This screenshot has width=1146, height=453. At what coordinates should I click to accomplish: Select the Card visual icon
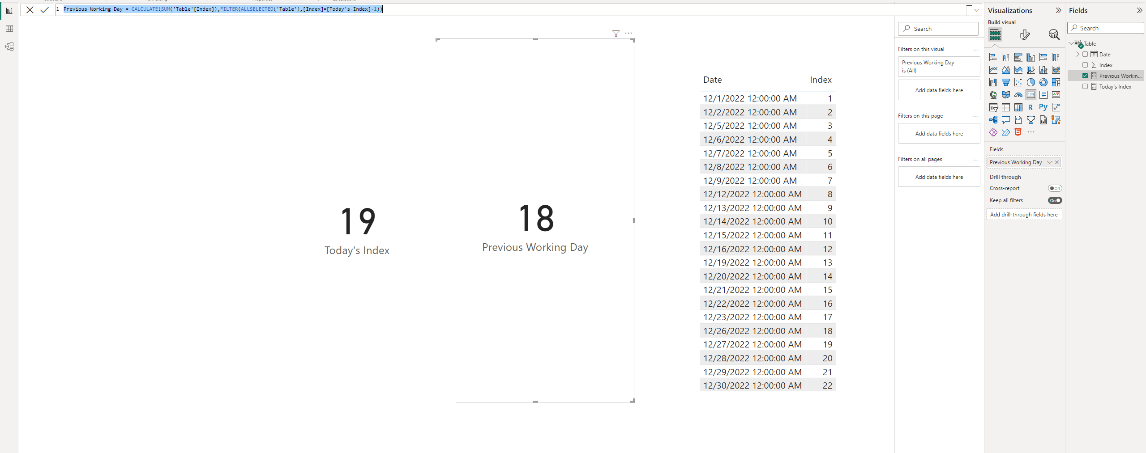tap(1031, 95)
